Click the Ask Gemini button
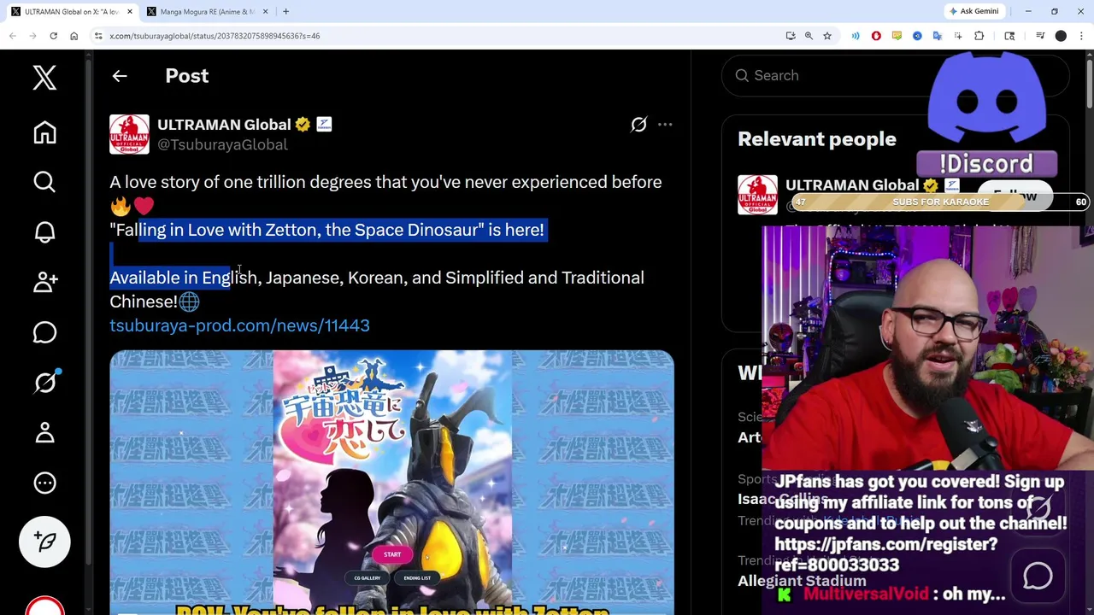The height and width of the screenshot is (615, 1094). (973, 12)
